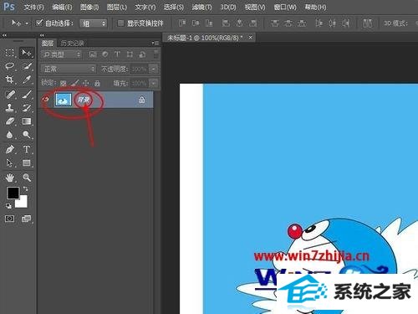Click the foreground black color swatch
Screen dimensions: 418x314
click(x=13, y=193)
